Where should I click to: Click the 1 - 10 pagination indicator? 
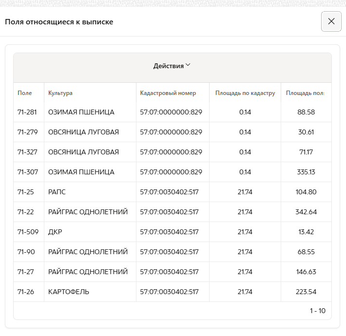pyautogui.click(x=317, y=311)
